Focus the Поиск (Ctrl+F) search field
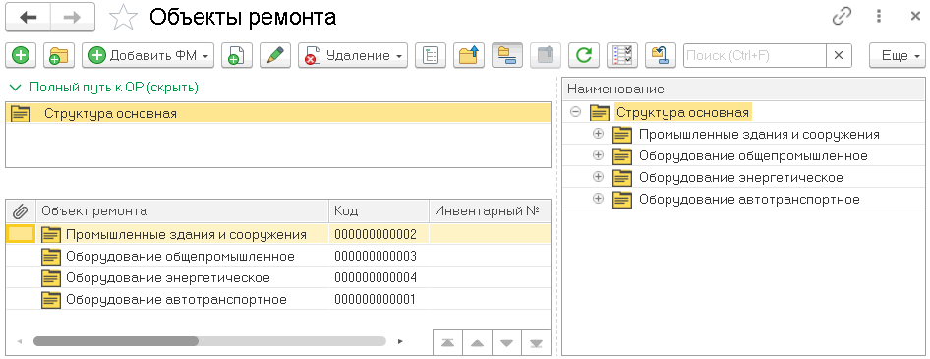This screenshot has height=359, width=930. [754, 56]
